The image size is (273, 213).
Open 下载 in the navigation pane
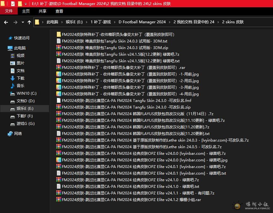click(20, 78)
